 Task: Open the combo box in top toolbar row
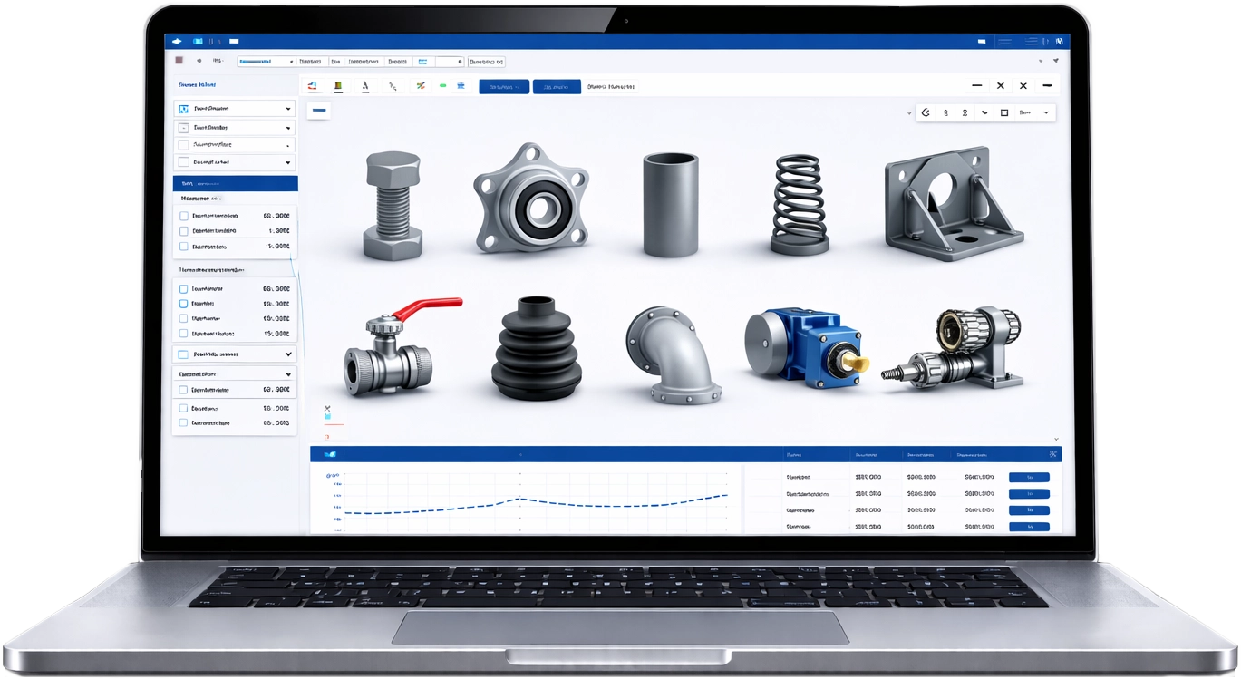267,62
